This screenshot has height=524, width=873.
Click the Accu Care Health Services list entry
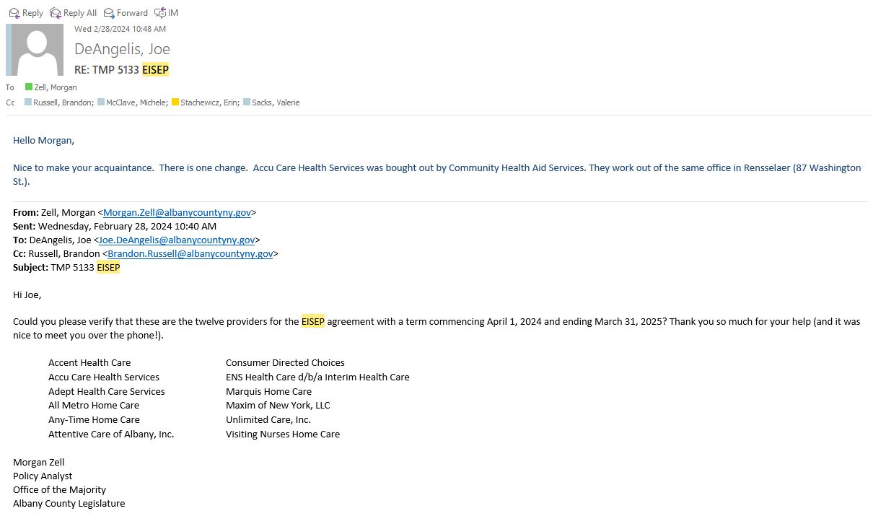point(104,377)
